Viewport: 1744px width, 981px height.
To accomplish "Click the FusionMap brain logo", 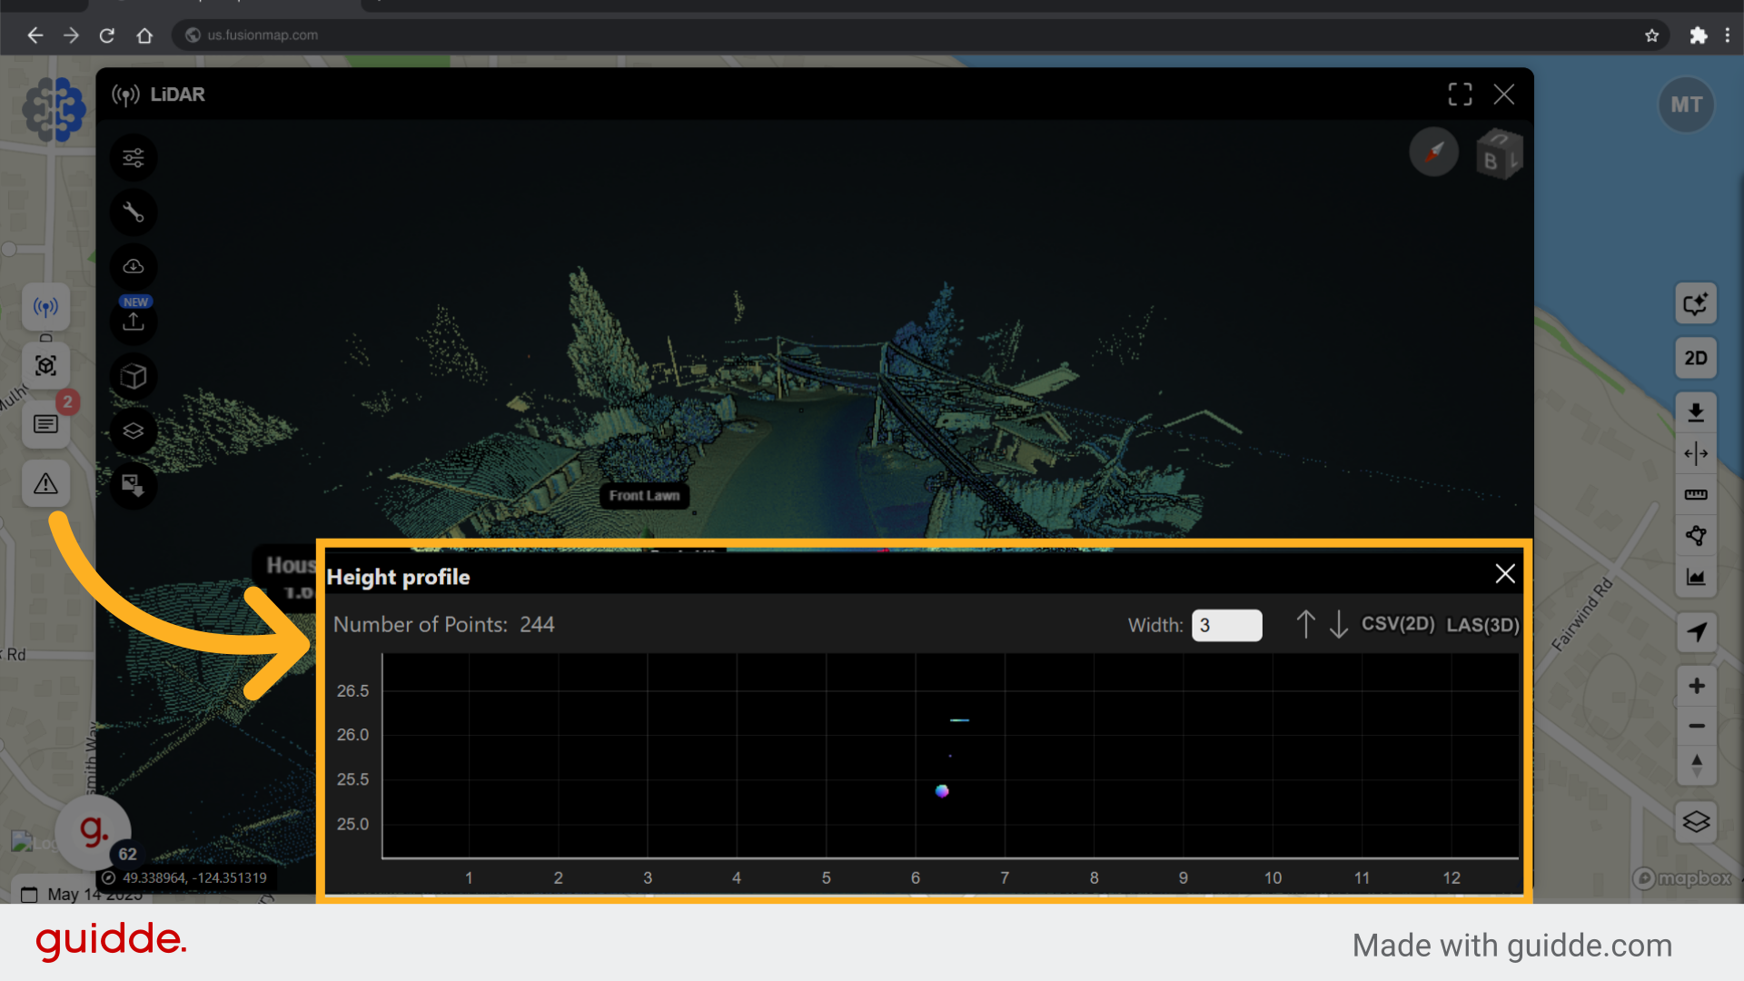I will click(54, 109).
